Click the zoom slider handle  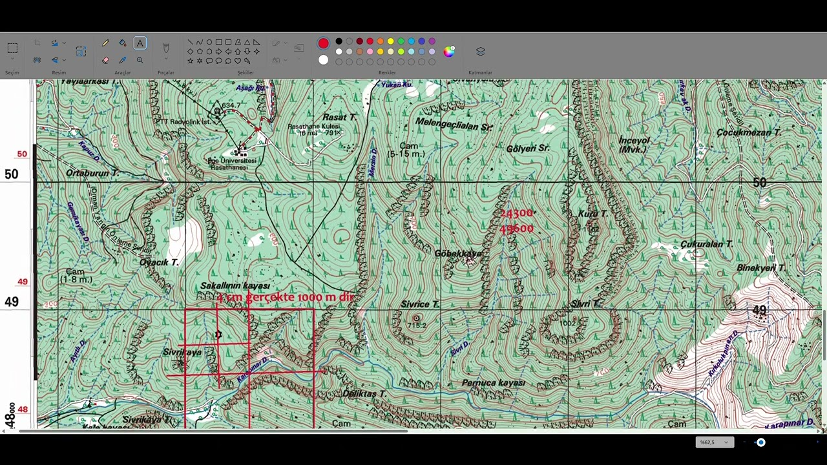tap(761, 442)
